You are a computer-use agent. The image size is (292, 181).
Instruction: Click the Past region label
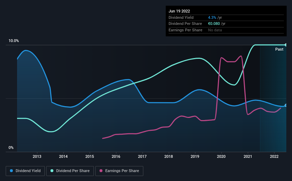279,49
